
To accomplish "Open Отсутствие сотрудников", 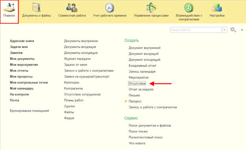I will tap(82, 94).
